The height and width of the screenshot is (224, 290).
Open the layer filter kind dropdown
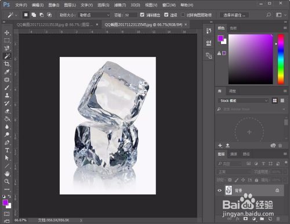(x=229, y=164)
